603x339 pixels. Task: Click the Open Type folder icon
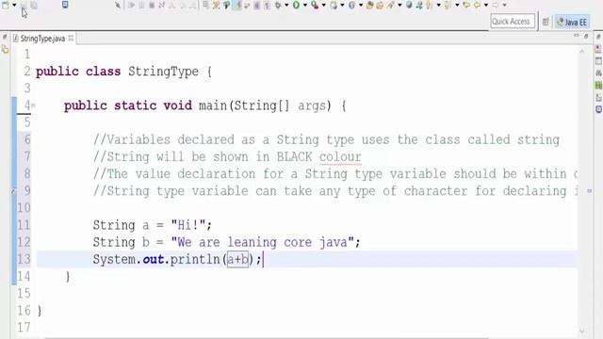[x=369, y=5]
